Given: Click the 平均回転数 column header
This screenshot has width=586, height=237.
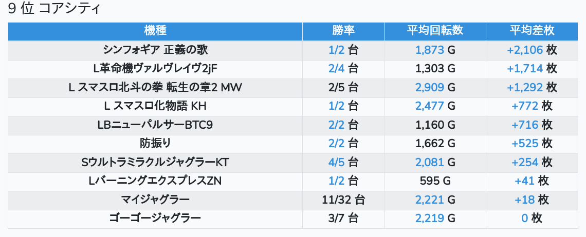Looking at the screenshot, I should click(435, 31).
